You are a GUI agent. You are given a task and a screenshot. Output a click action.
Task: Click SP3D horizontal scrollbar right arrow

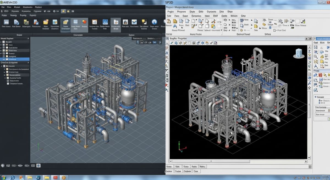pos(306,161)
